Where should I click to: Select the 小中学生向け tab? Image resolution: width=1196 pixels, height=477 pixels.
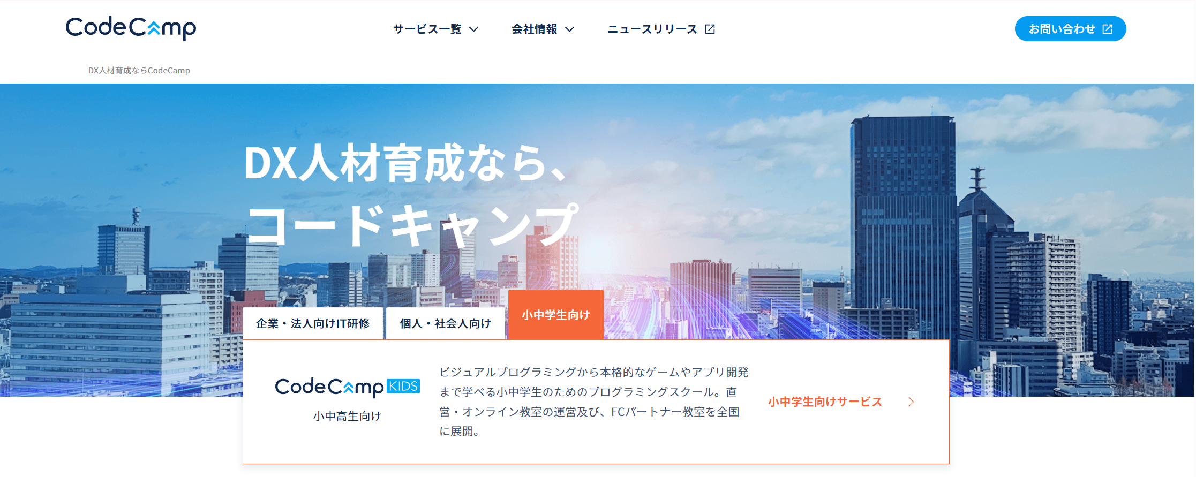(556, 315)
